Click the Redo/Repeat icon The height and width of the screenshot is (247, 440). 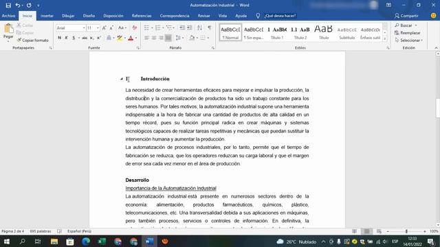click(x=29, y=5)
